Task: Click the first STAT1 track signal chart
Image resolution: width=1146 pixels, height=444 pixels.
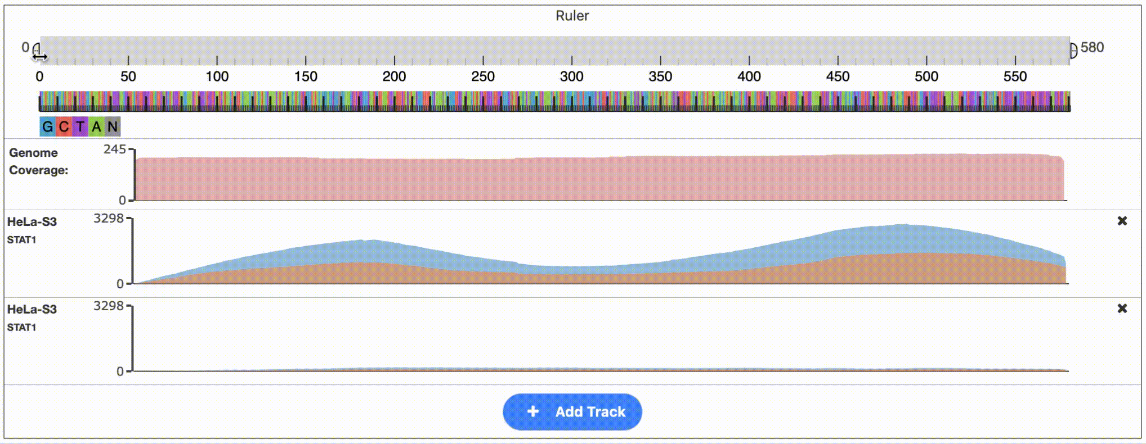Action: pos(601,254)
